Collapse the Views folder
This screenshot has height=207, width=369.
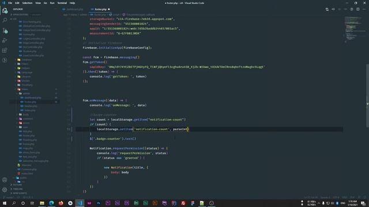[24, 89]
